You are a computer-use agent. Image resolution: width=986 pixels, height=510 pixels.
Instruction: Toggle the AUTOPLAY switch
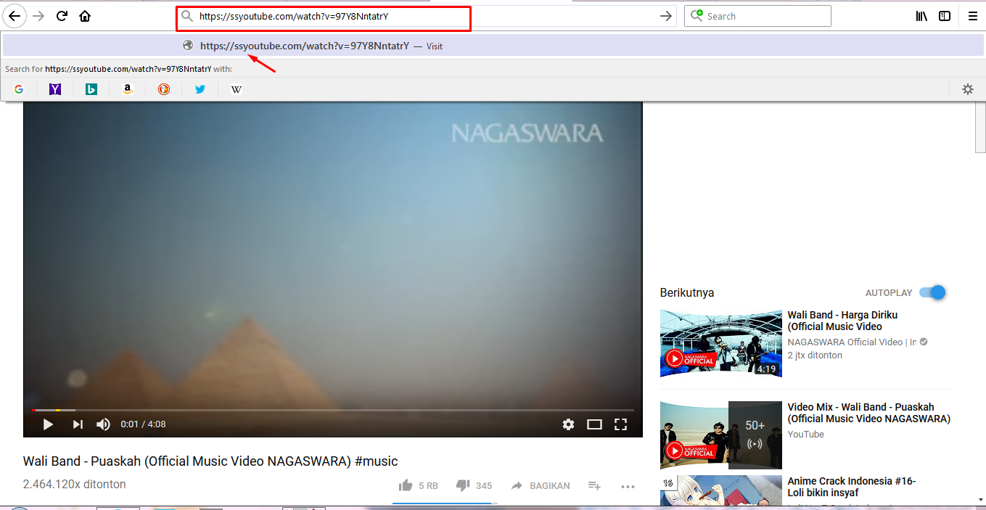click(932, 292)
